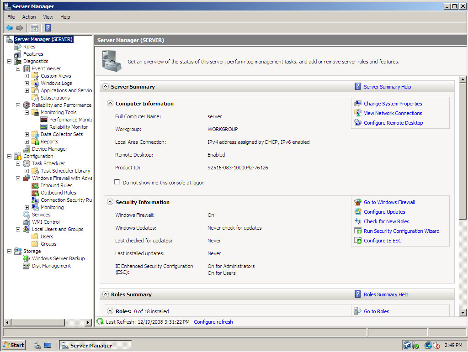Image resolution: width=468 pixels, height=352 pixels.
Task: Click the Outbound Rules icon
Action: coord(35,193)
